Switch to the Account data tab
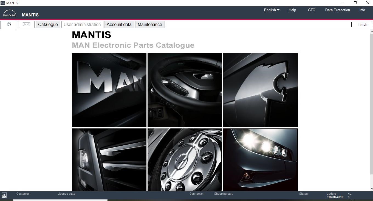The image size is (373, 201). click(119, 24)
